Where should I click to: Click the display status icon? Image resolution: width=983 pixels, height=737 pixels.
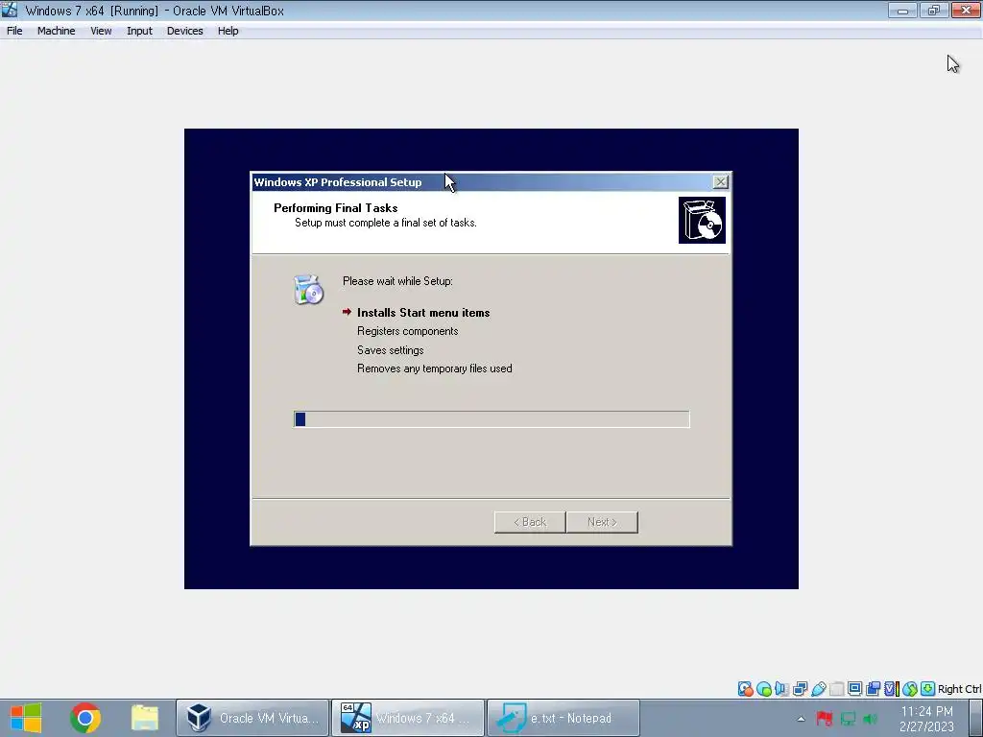click(854, 688)
